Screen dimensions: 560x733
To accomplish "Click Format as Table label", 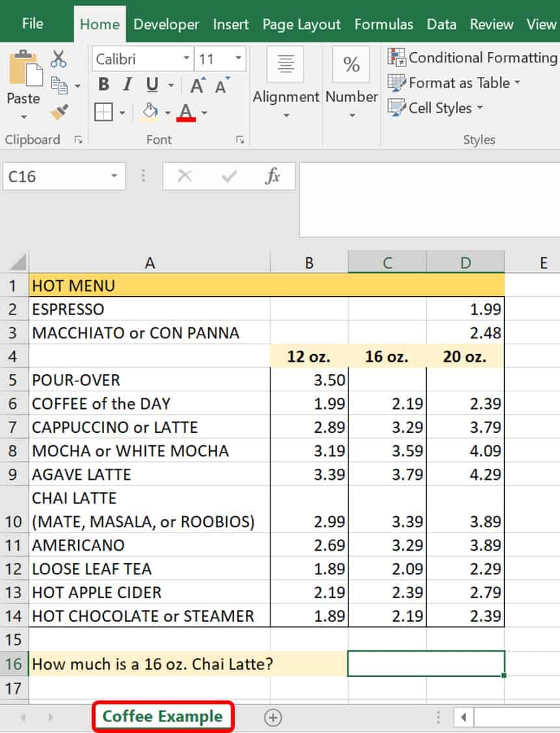I will [x=459, y=83].
